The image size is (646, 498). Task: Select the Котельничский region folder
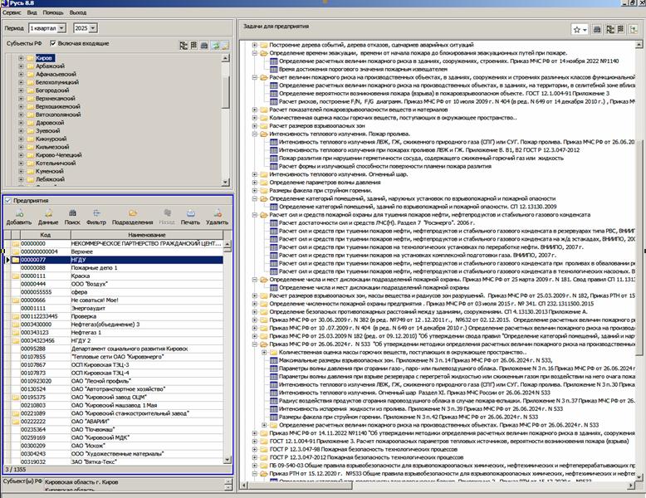56,164
